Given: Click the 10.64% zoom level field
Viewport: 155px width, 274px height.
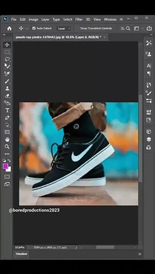Looking at the screenshot, I should (20, 247).
